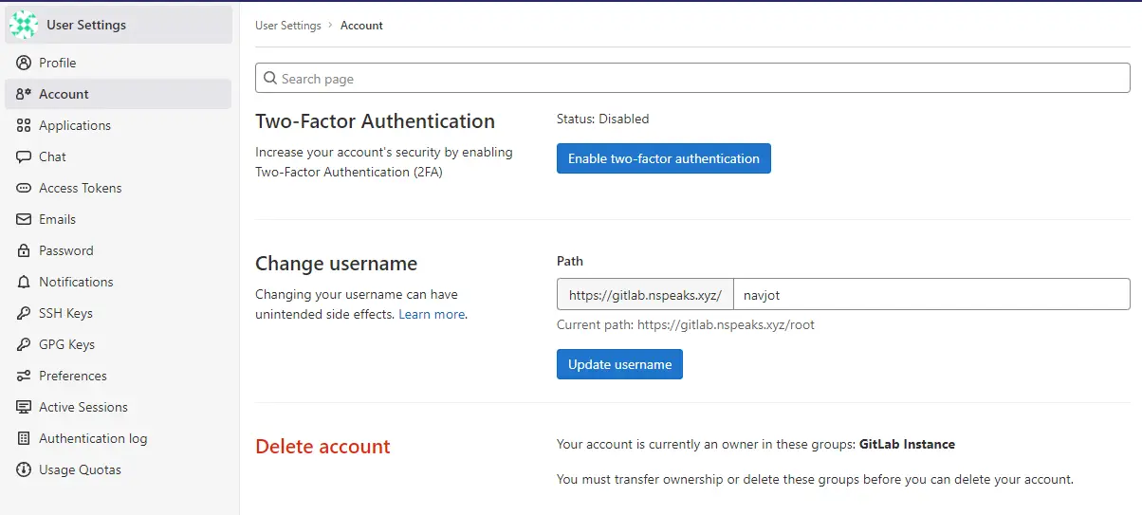Viewport: 1142px width, 515px height.
Task: Click the username path input field
Action: [931, 295]
